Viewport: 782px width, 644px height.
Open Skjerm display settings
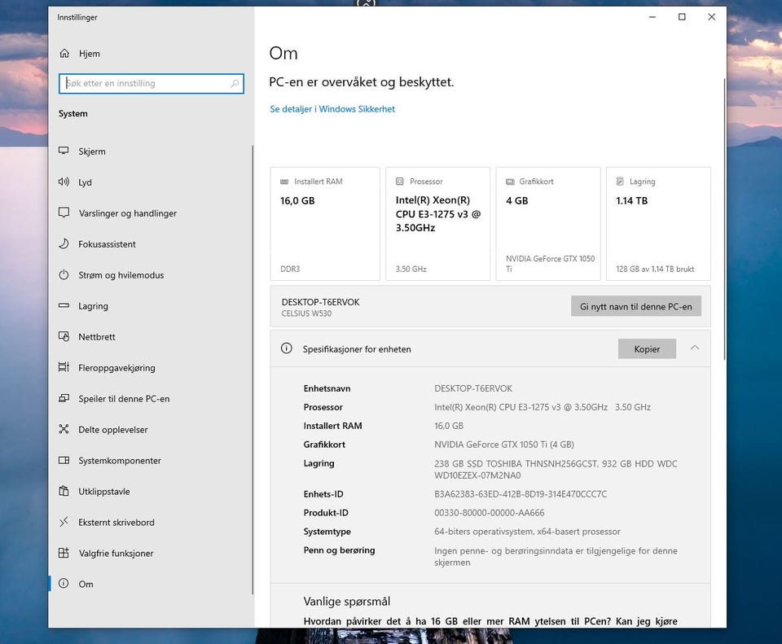tap(91, 151)
